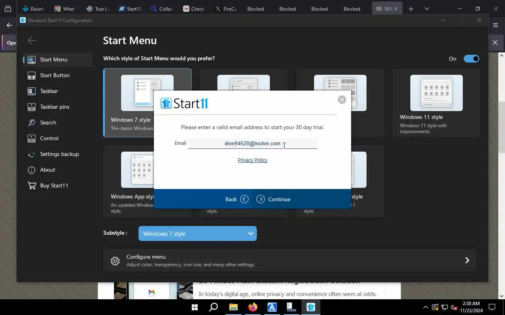Open Settings backup in sidebar

coord(58,154)
